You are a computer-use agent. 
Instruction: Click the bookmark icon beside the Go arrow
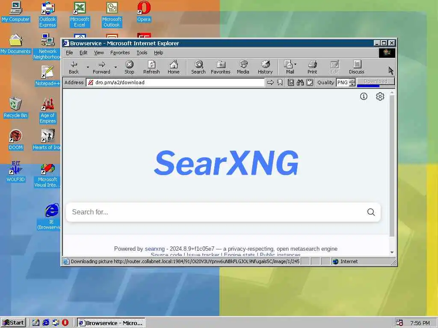(x=280, y=82)
